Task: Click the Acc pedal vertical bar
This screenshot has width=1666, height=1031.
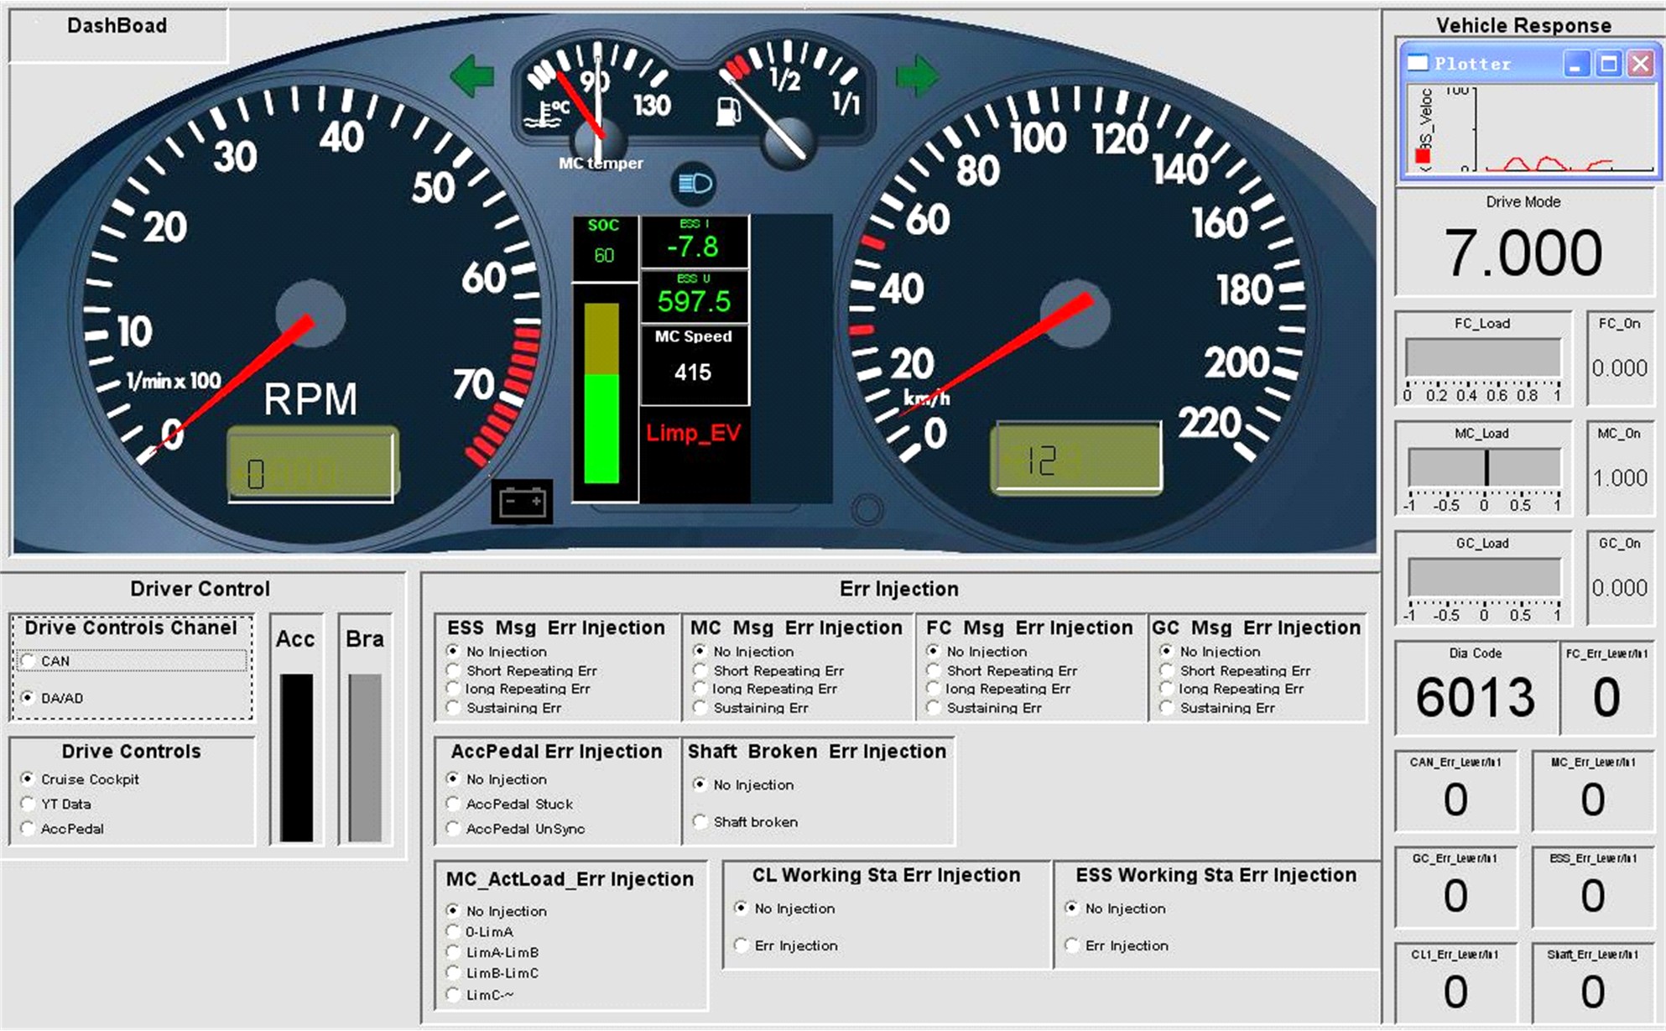Action: click(x=296, y=757)
